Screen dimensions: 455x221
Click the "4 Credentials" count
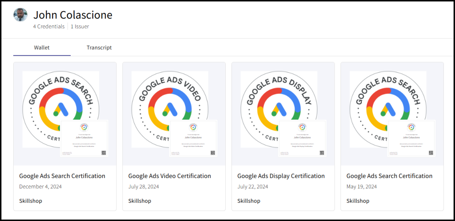pyautogui.click(x=49, y=26)
